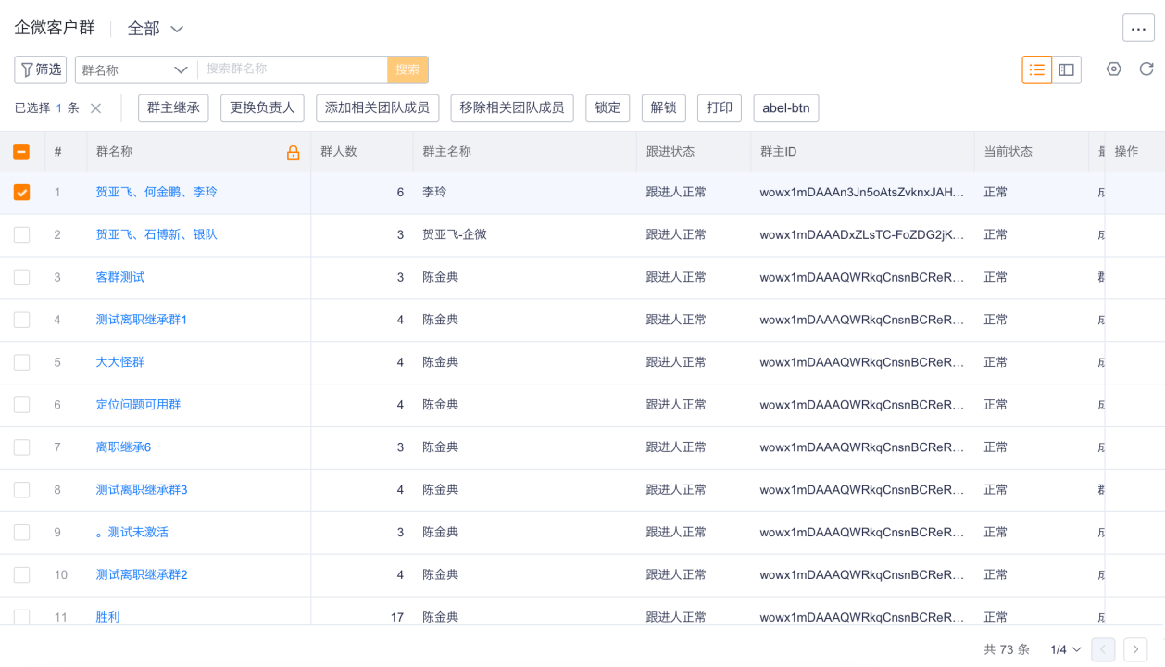Open group 贺亚飞、石博新、银队 link

pyautogui.click(x=157, y=234)
